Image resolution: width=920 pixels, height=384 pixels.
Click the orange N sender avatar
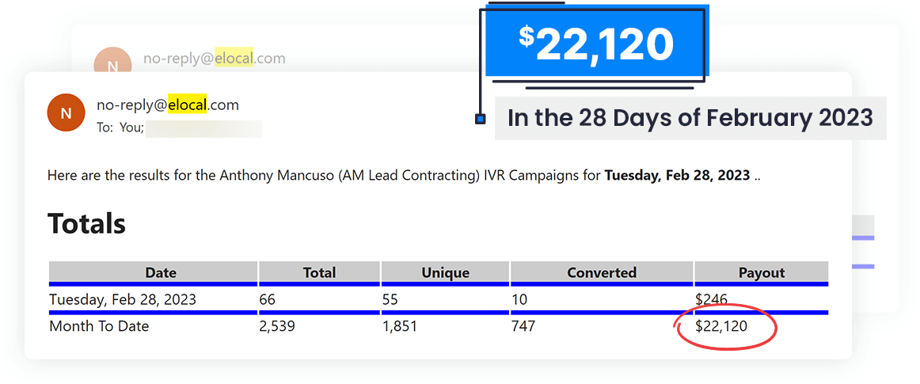66,113
